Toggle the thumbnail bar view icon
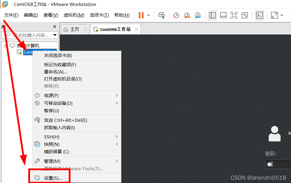This screenshot has height=183, width=291. [223, 15]
